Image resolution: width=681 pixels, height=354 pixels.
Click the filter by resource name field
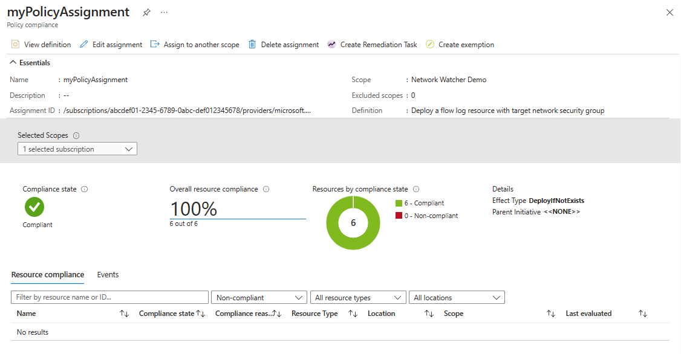pyautogui.click(x=109, y=298)
